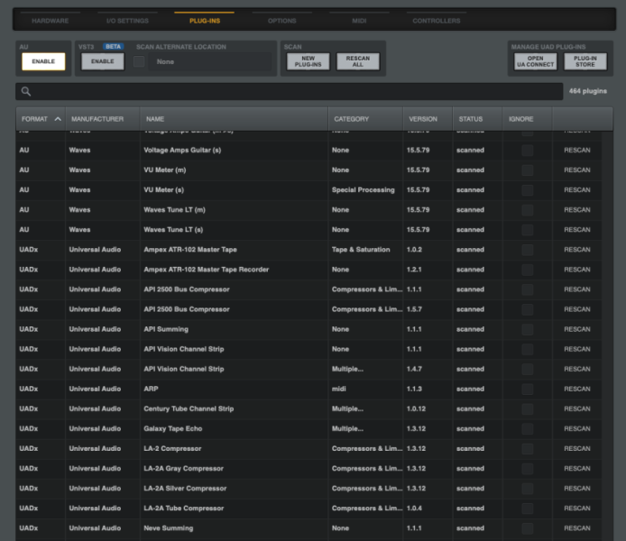Open UA Connect
The height and width of the screenshot is (541, 626).
click(x=536, y=61)
